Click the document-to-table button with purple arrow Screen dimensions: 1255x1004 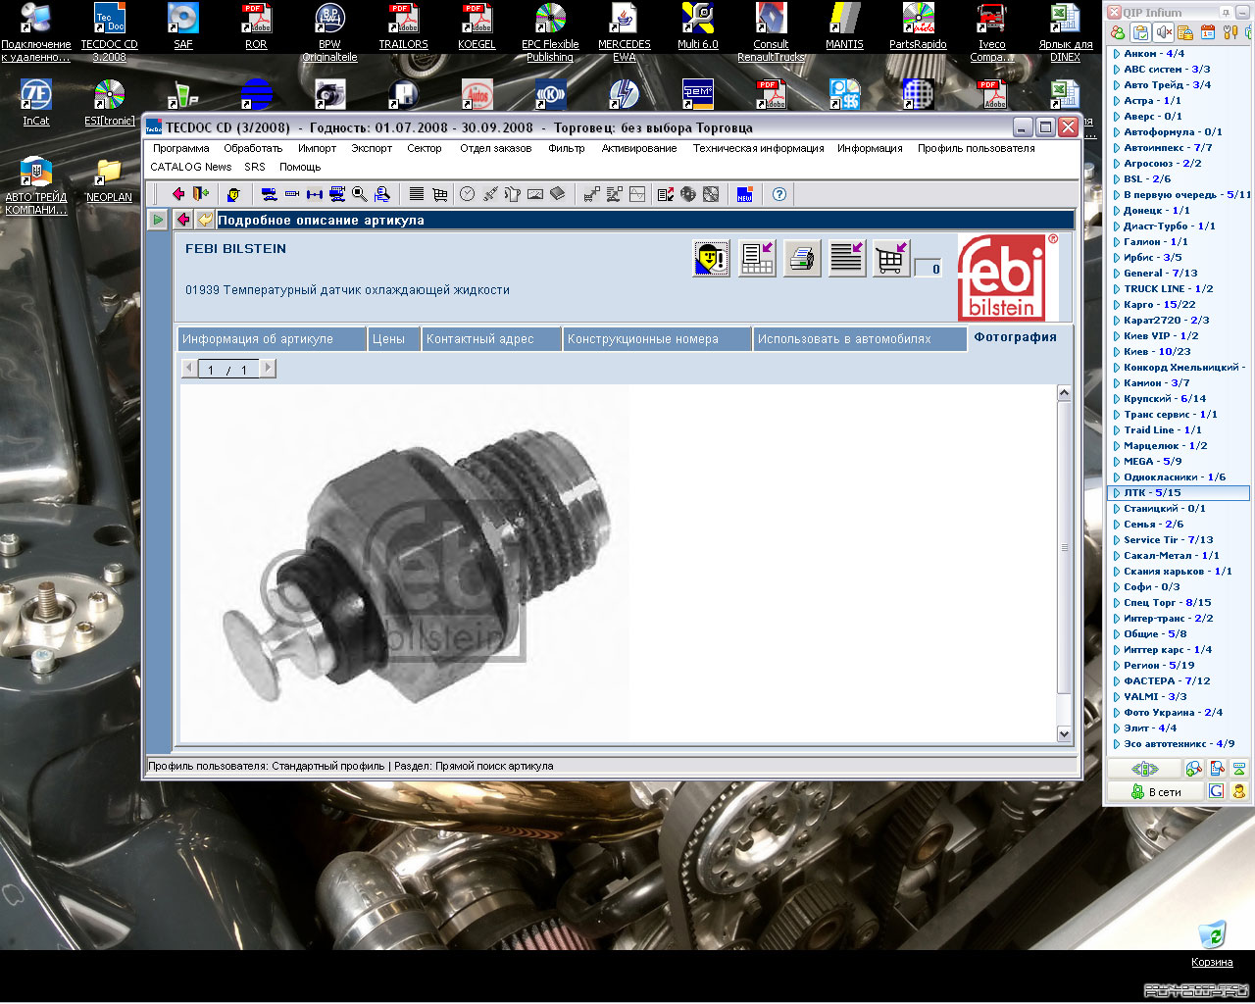click(757, 258)
